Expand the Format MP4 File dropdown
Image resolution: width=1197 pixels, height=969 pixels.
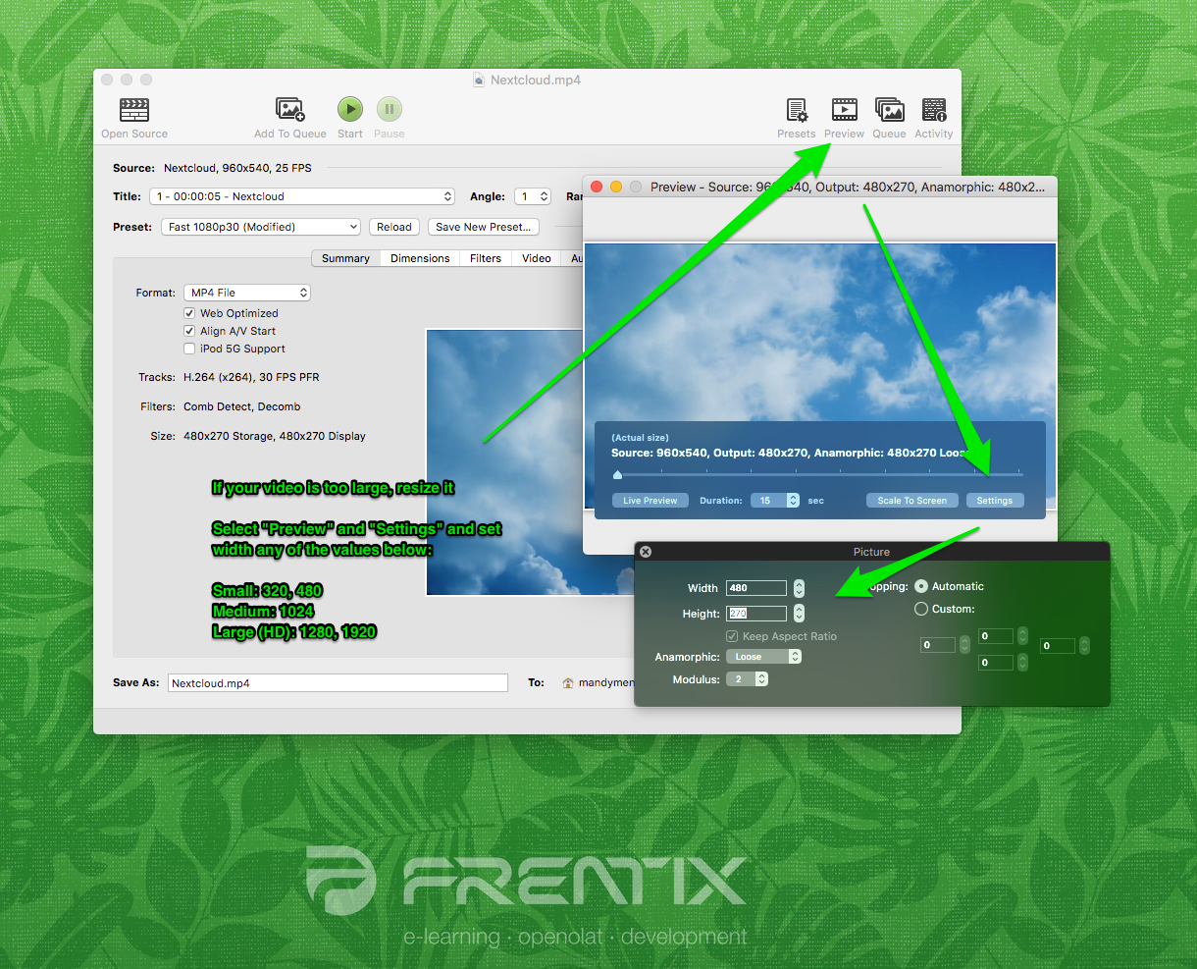(247, 293)
